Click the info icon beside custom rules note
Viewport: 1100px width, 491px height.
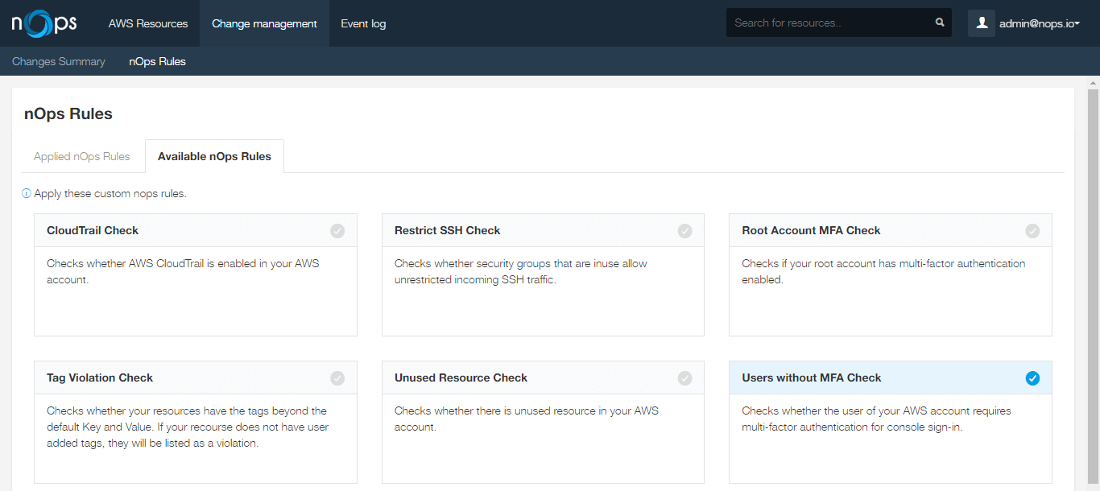tap(27, 194)
